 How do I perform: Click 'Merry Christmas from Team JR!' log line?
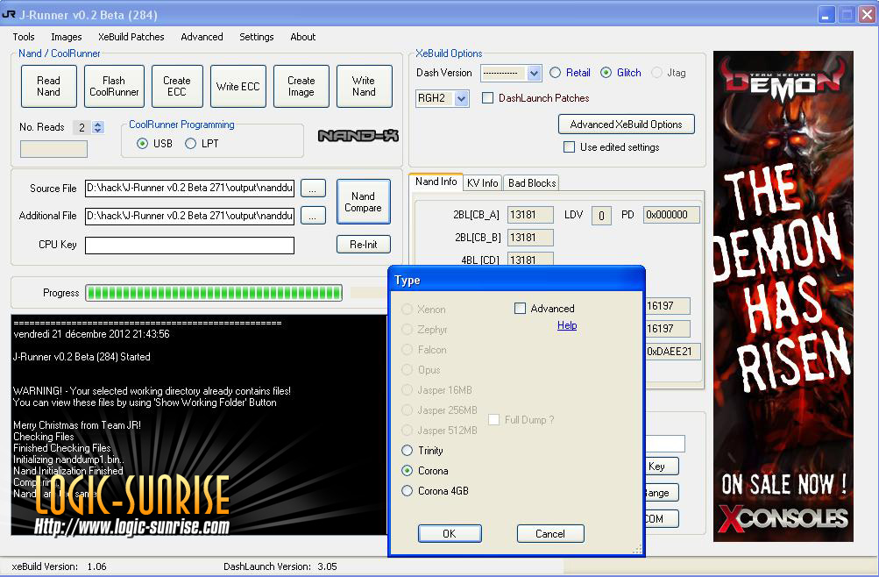click(77, 425)
